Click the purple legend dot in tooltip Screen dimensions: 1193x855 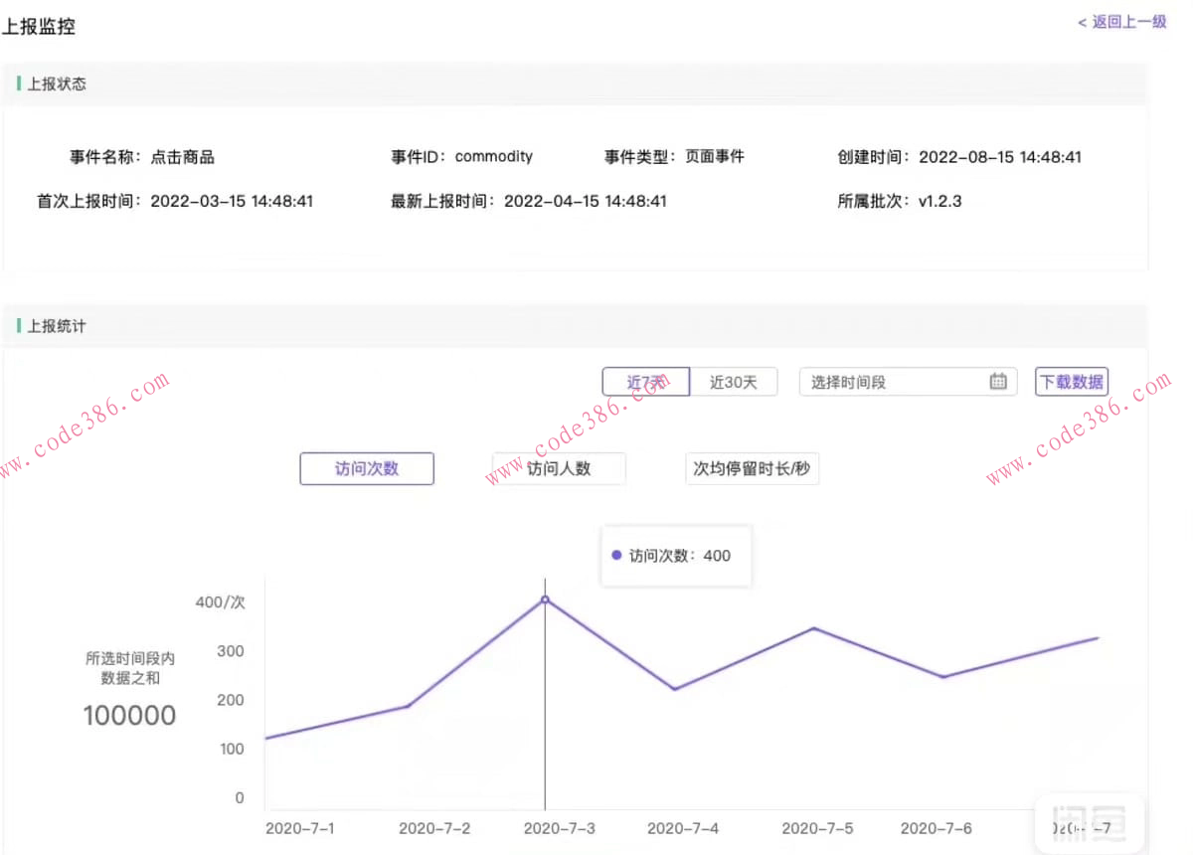pos(616,556)
